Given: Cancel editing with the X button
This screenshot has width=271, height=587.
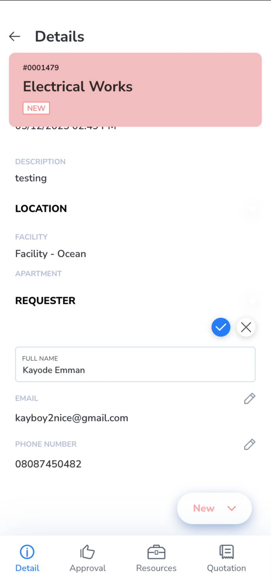Looking at the screenshot, I should coord(246,327).
